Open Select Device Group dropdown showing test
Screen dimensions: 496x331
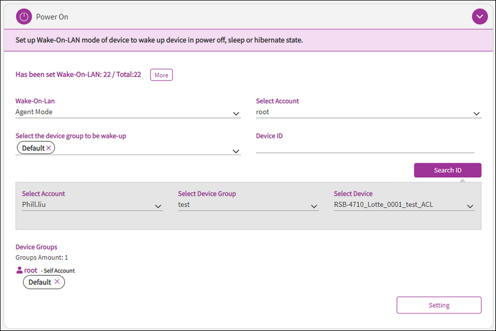click(314, 206)
